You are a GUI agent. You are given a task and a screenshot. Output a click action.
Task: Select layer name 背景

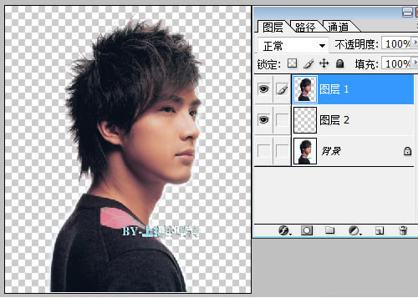tap(331, 151)
